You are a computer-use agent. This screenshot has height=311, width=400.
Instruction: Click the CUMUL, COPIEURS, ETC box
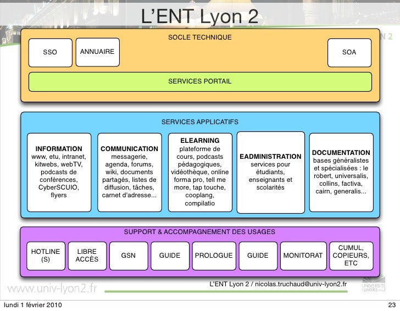351,256
